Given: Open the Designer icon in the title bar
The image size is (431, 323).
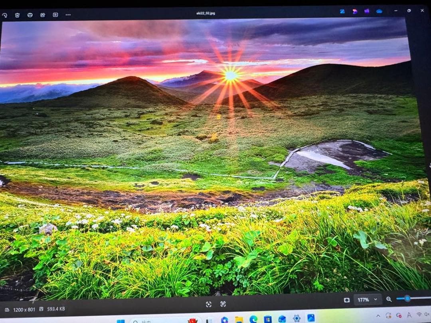Looking at the screenshot, I should click(x=355, y=11).
